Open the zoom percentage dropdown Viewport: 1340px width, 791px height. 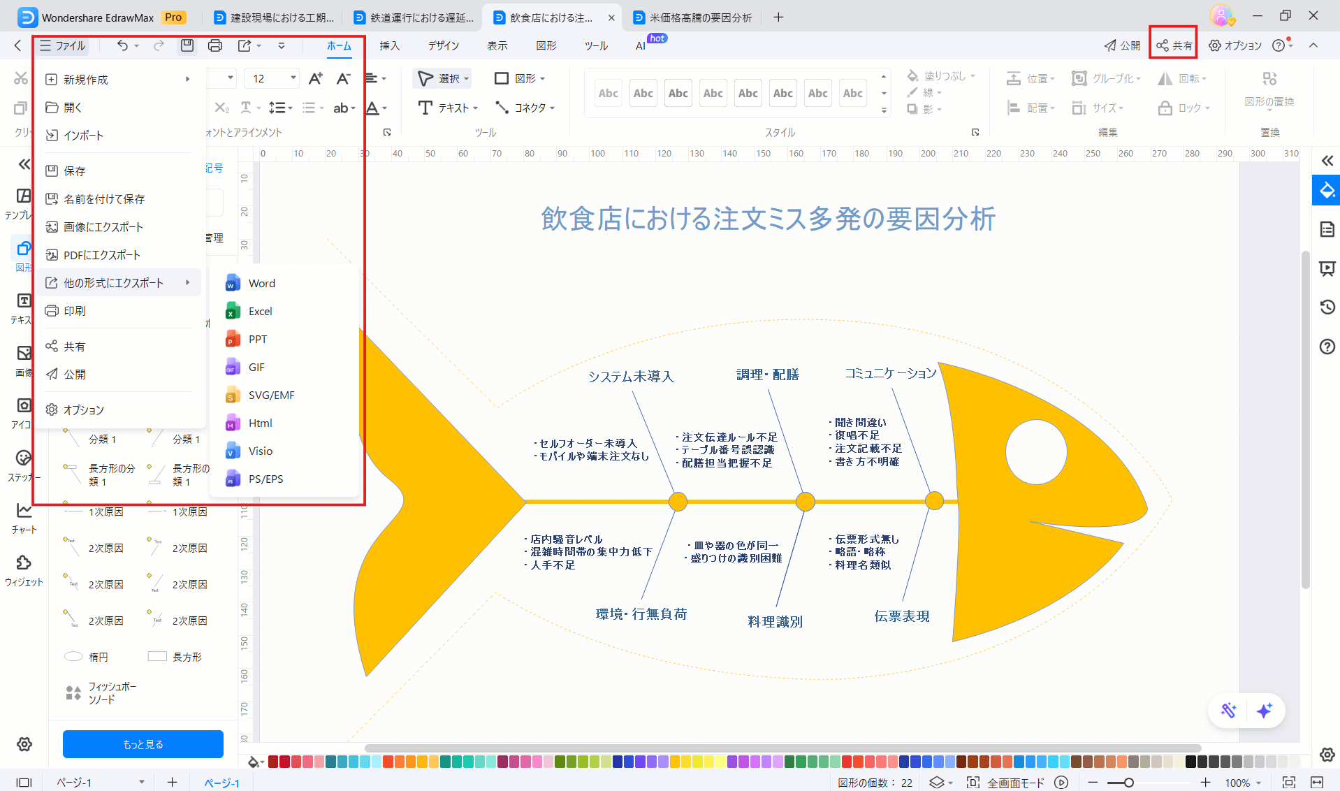1258,783
